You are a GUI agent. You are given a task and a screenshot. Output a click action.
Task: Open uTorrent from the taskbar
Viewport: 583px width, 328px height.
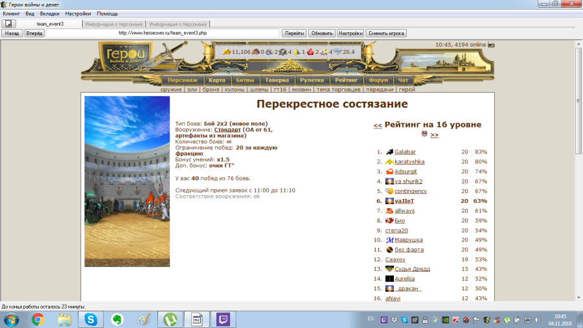coord(170,320)
